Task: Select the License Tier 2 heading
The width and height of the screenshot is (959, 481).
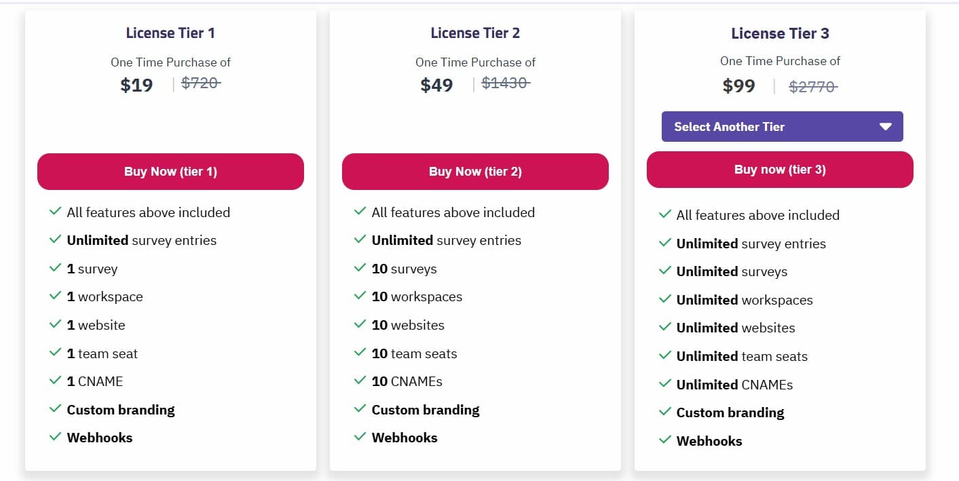Action: tap(475, 33)
